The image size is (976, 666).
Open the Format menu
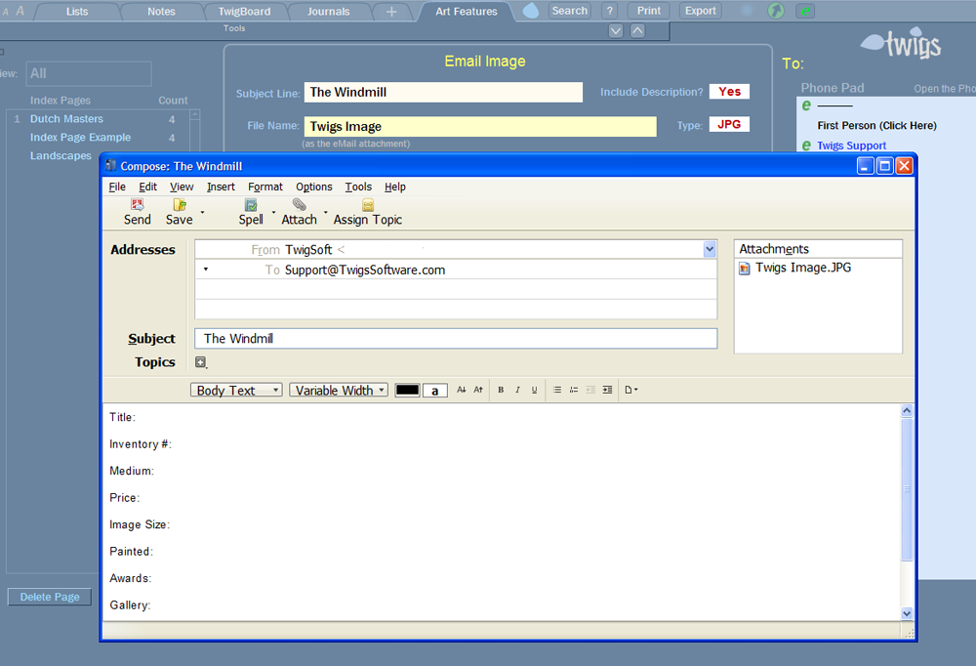(264, 187)
